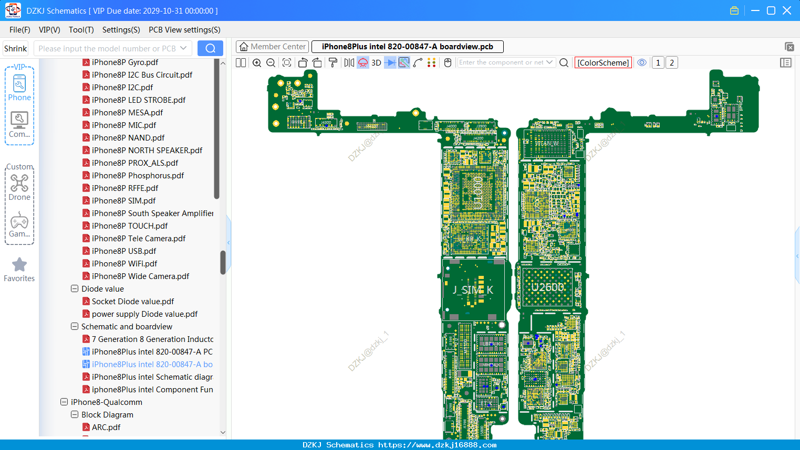
Task: Mirror flip the board view
Action: click(349, 63)
